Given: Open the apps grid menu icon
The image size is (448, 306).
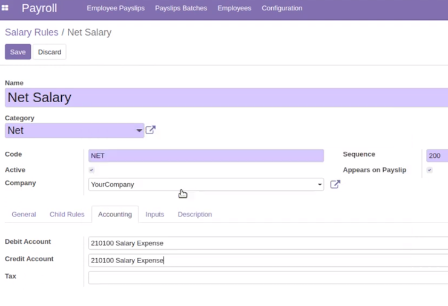Looking at the screenshot, I should click(5, 8).
